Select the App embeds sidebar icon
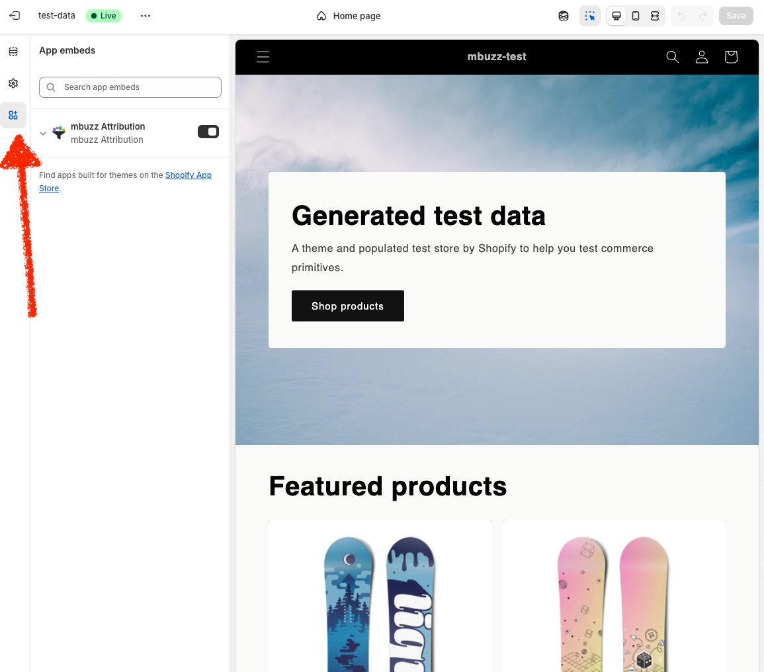 pyautogui.click(x=13, y=114)
